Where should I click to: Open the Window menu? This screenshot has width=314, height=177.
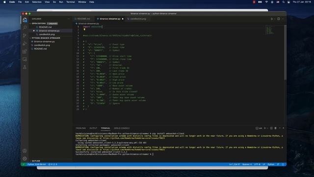click(x=82, y=2)
